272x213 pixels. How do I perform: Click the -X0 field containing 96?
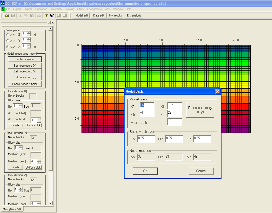click(x=147, y=106)
